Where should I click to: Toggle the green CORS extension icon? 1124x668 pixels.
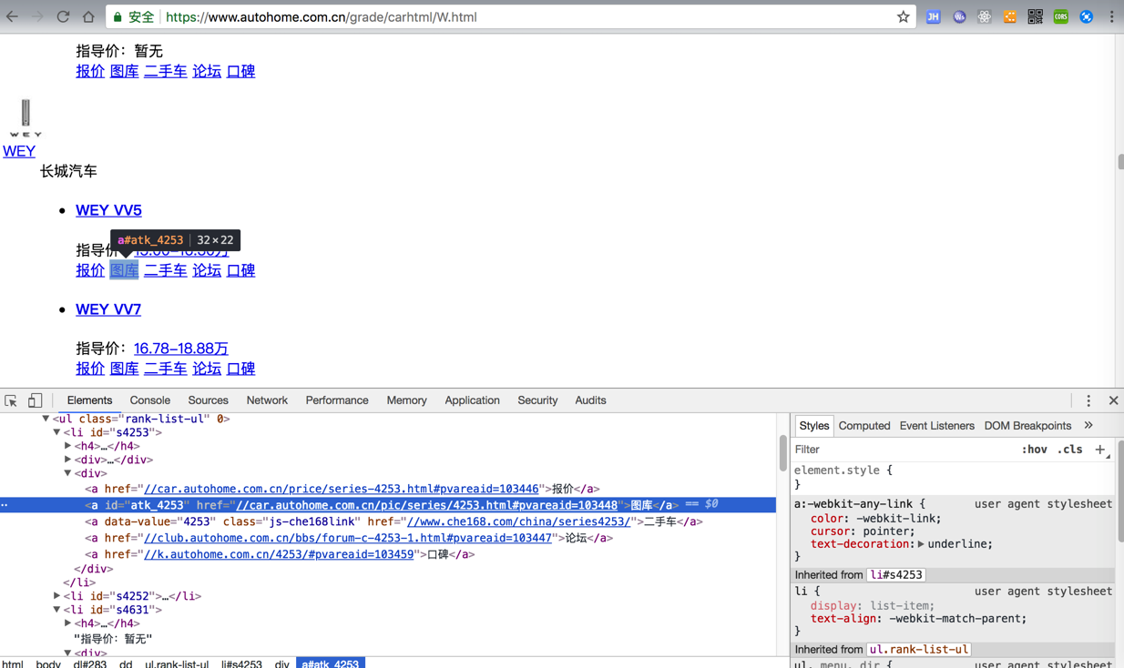(1060, 16)
